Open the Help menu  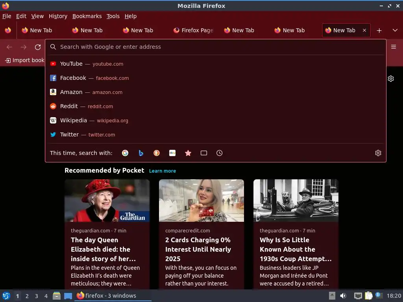point(131,16)
